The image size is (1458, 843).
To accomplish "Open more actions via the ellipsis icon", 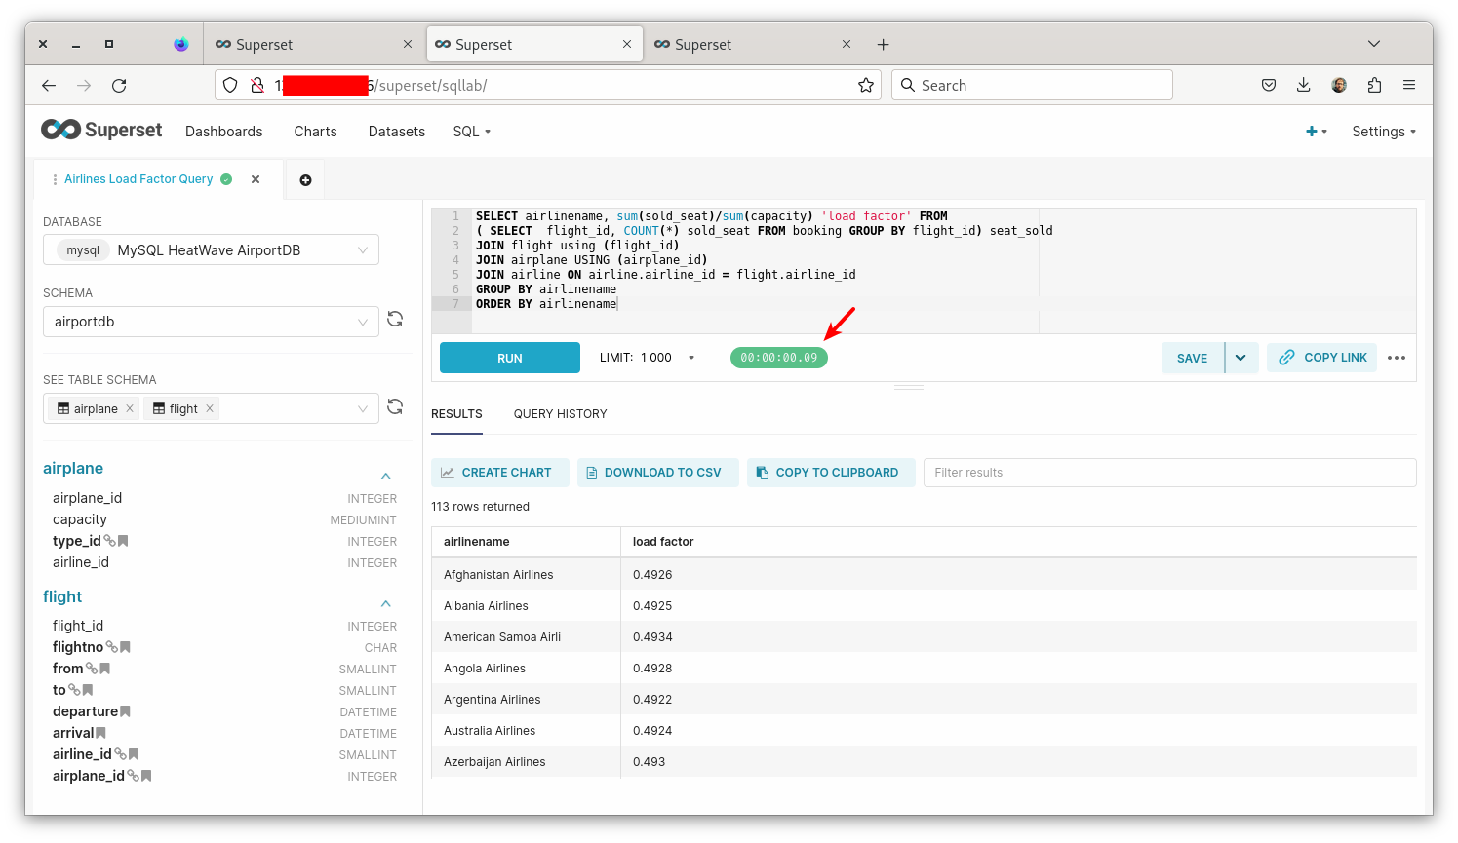I will [1397, 358].
